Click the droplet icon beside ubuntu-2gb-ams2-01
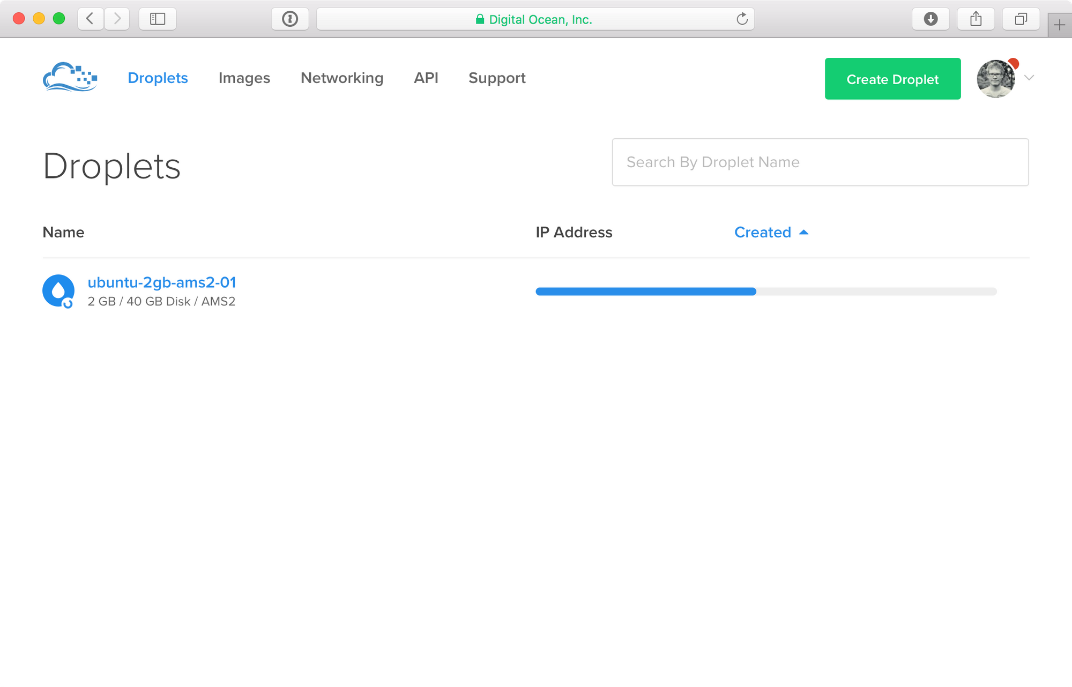The image size is (1072, 687). [58, 291]
